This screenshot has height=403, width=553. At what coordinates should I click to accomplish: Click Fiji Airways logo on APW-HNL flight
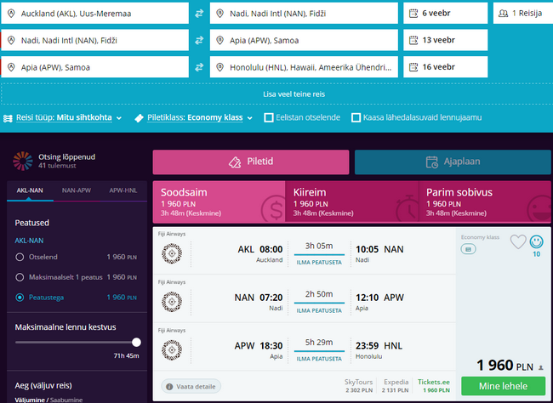tap(172, 350)
